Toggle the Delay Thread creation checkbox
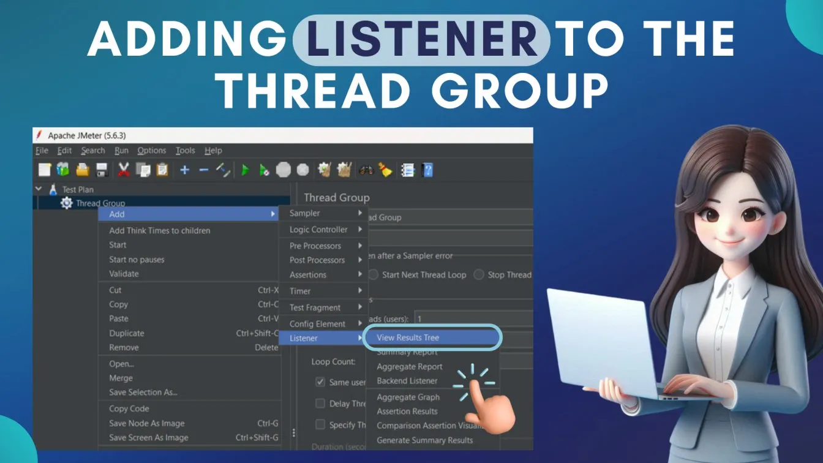This screenshot has width=823, height=463. [x=320, y=404]
